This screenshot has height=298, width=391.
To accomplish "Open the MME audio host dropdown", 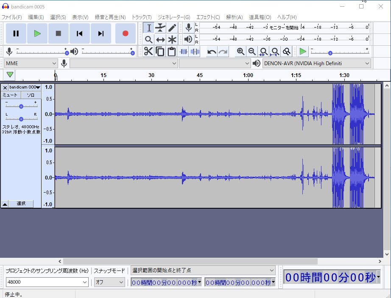I will pyautogui.click(x=31, y=63).
